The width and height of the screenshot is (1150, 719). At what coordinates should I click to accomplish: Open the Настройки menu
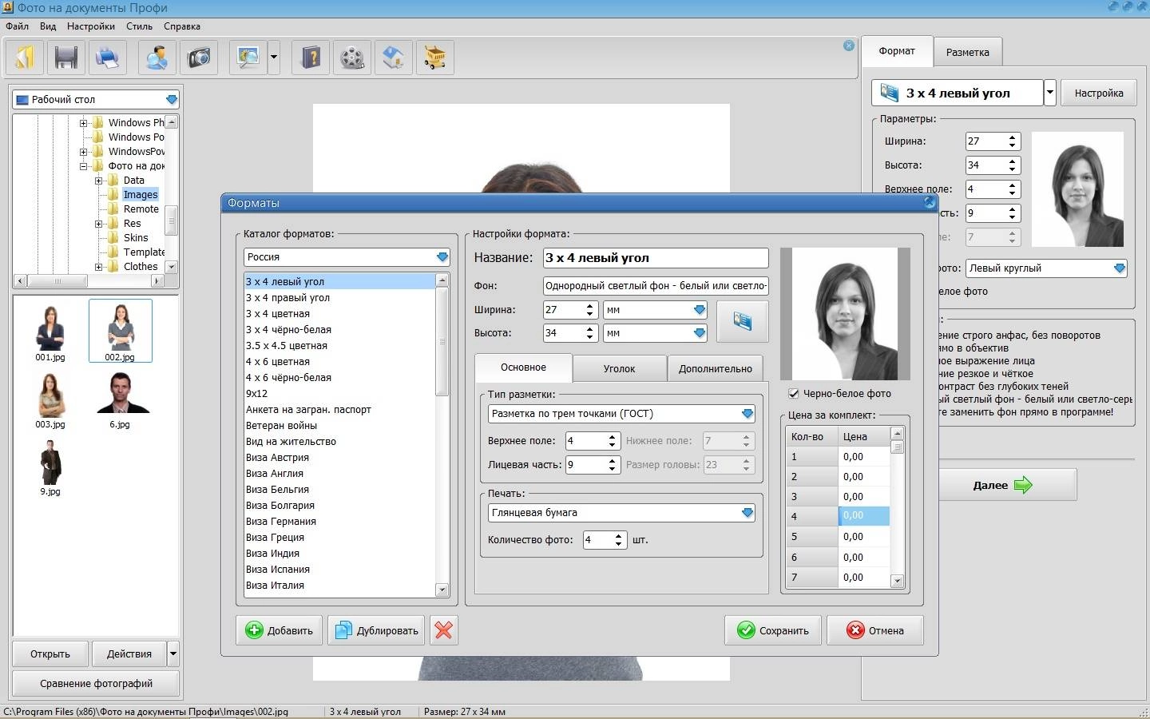(x=91, y=26)
